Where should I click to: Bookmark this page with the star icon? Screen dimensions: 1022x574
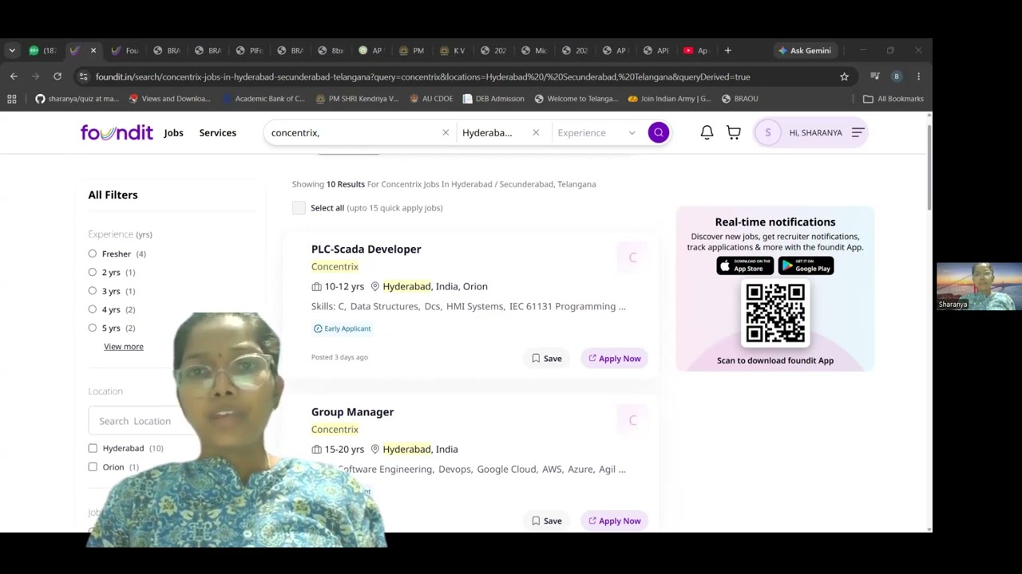[844, 77]
